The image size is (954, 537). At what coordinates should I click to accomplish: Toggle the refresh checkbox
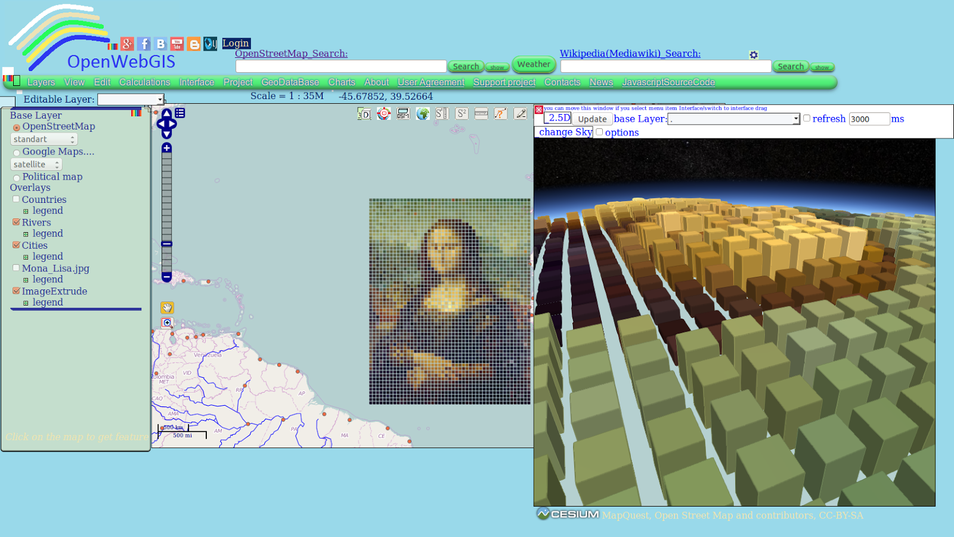(x=807, y=118)
